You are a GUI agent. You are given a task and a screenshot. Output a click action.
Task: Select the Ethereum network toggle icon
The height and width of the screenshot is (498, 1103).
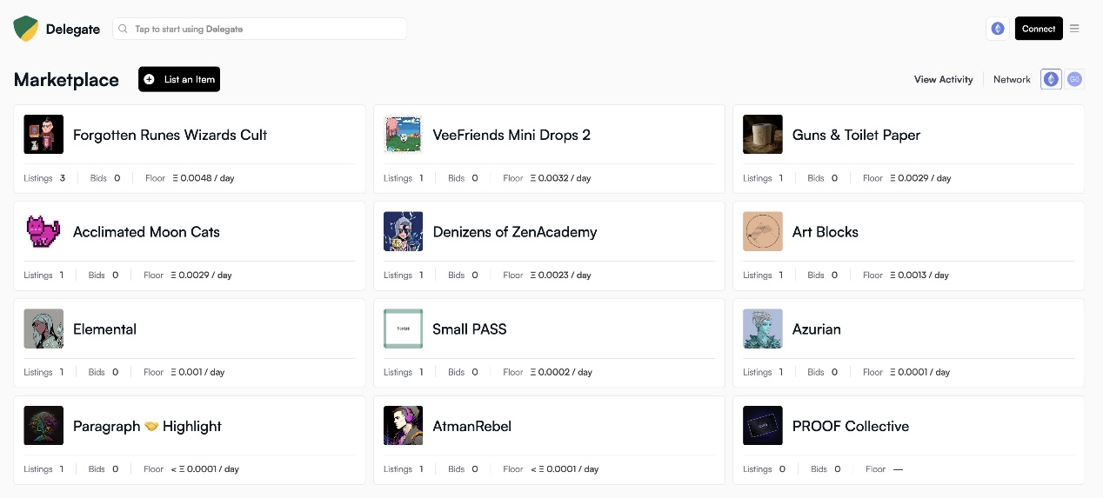1051,79
